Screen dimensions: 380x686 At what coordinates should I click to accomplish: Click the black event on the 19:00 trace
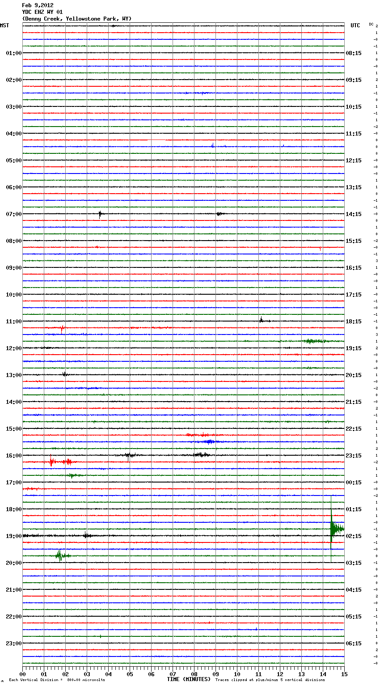pyautogui.click(x=87, y=535)
